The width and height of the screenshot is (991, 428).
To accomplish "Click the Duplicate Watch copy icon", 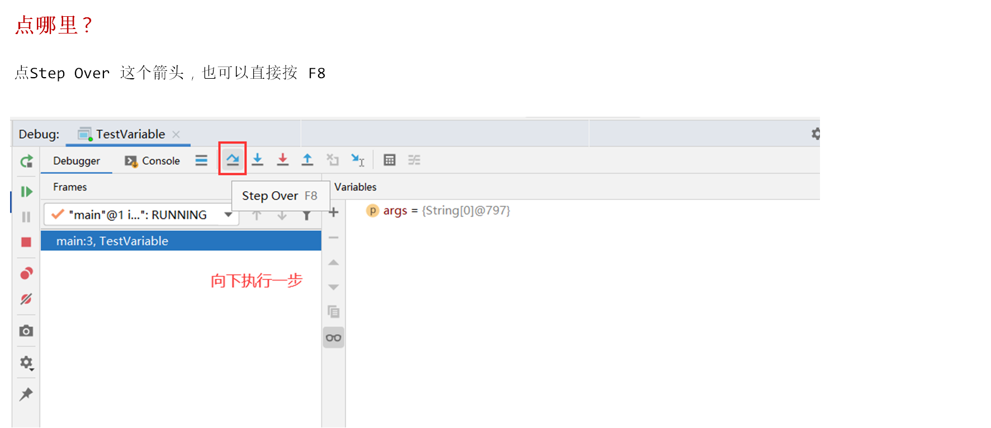I will (334, 312).
